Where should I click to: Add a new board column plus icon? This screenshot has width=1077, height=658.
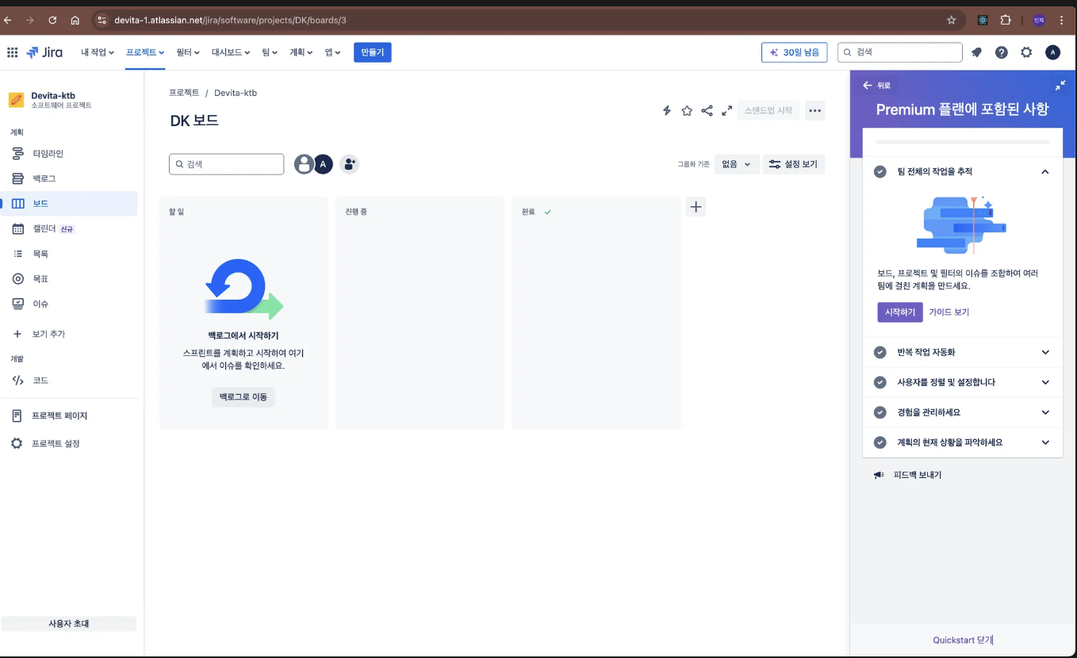pyautogui.click(x=696, y=207)
